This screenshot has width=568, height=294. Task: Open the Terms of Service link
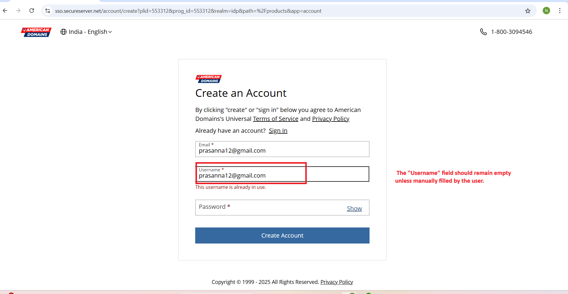(276, 119)
